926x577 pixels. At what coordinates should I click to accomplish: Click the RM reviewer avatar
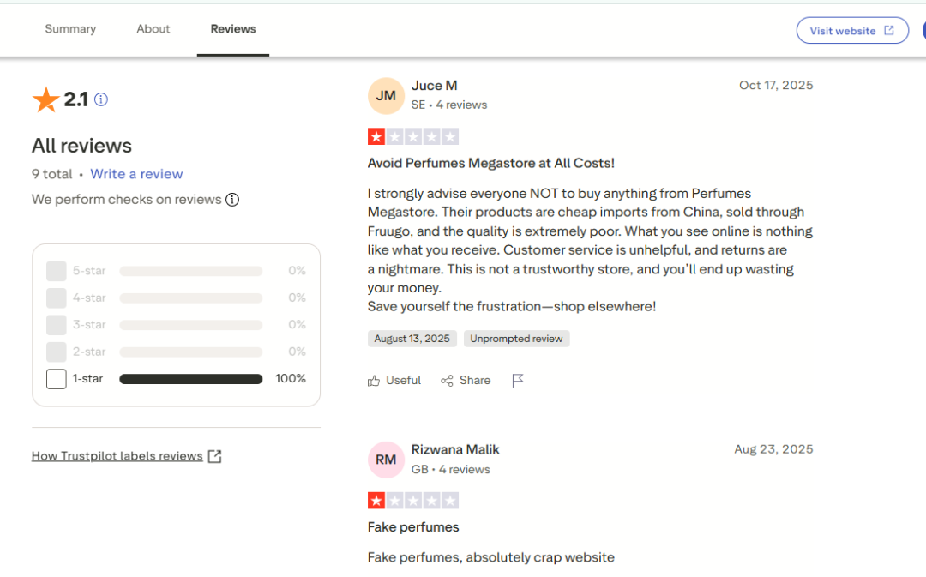tap(386, 460)
